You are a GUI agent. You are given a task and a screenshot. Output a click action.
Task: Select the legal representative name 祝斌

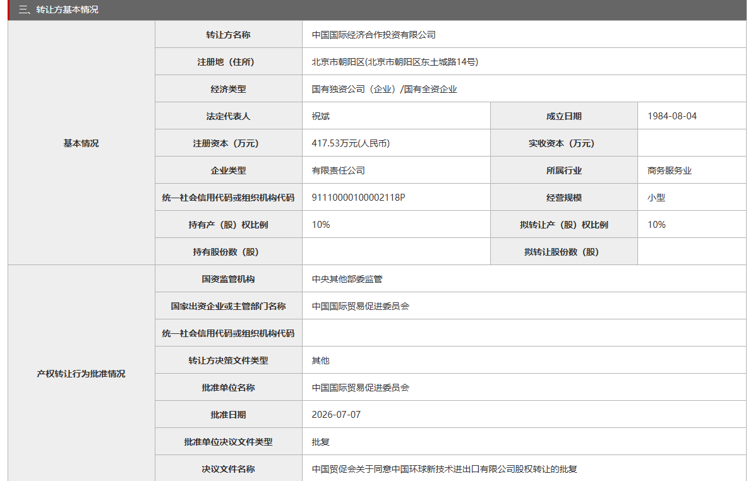pyautogui.click(x=321, y=116)
